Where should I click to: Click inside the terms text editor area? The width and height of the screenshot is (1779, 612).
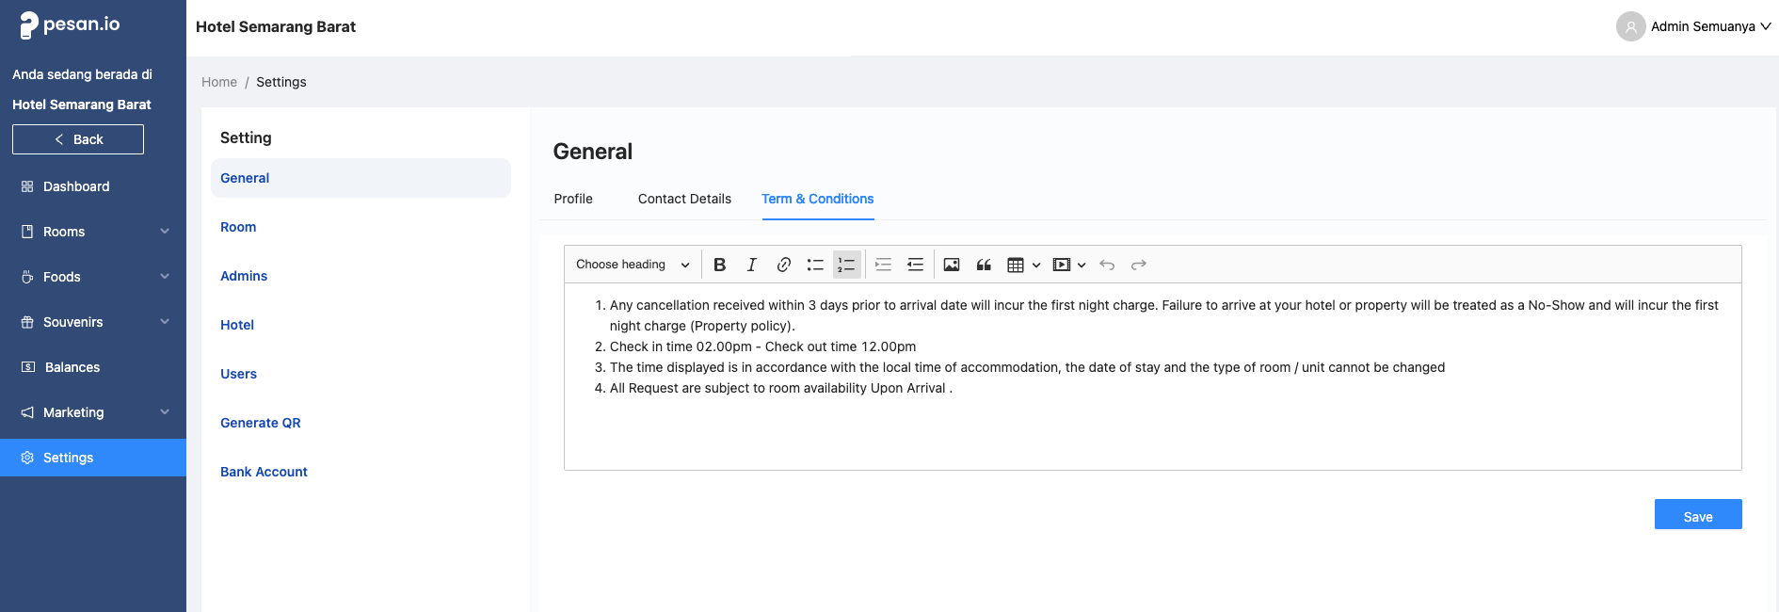(1152, 428)
